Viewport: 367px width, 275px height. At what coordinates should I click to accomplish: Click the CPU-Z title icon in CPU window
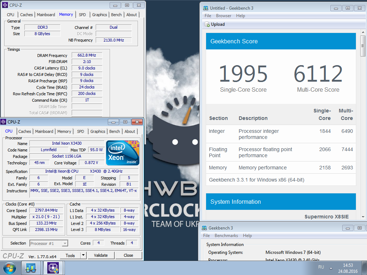pos(3,122)
